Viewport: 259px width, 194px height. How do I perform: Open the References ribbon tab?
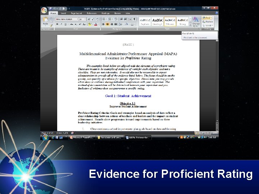click(x=92, y=13)
